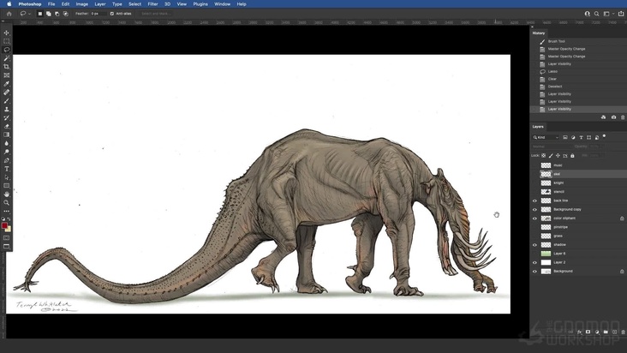Select the Hand tool
Viewport: 627px width, 353px height.
(x=6, y=194)
